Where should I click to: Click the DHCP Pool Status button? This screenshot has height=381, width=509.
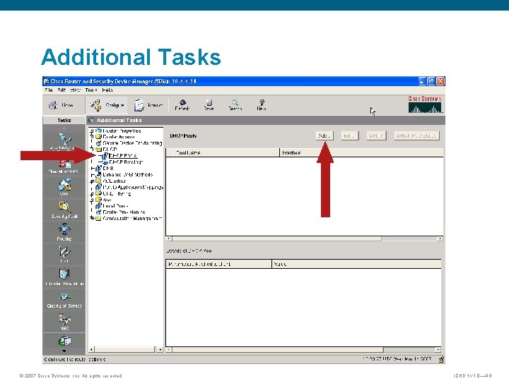417,135
